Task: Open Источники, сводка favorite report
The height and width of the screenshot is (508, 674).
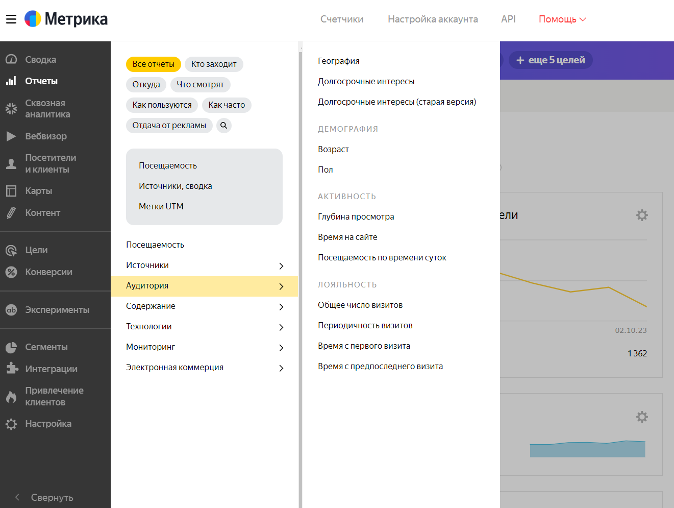Action: pyautogui.click(x=176, y=186)
